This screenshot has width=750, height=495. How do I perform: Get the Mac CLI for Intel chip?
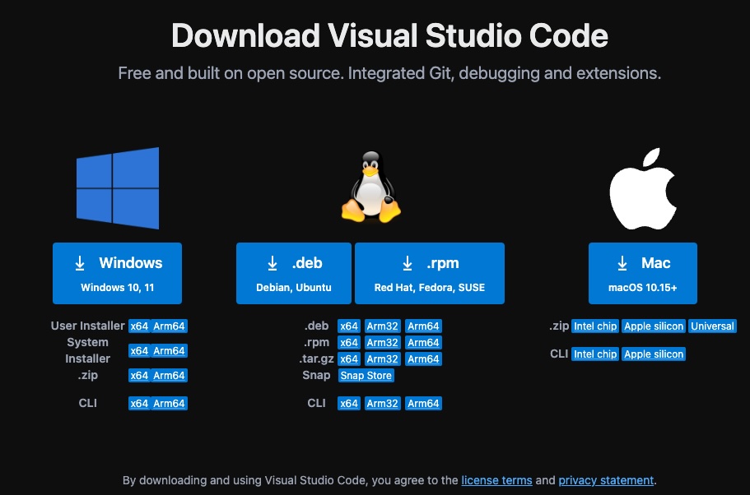(595, 354)
